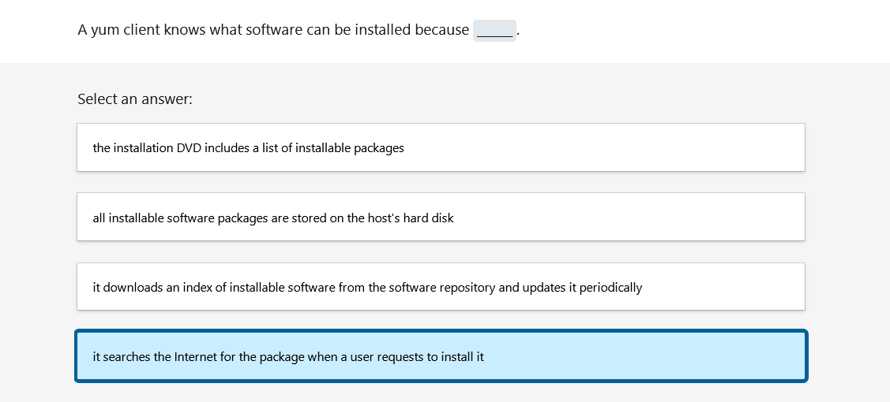
Task: Select the installation DVD answer option
Action: (441, 147)
